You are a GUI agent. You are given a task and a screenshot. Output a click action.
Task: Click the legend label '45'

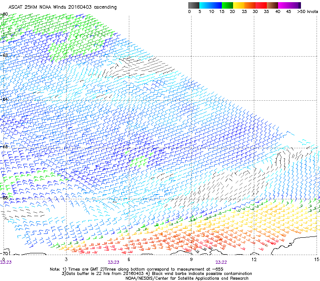tap(288, 12)
